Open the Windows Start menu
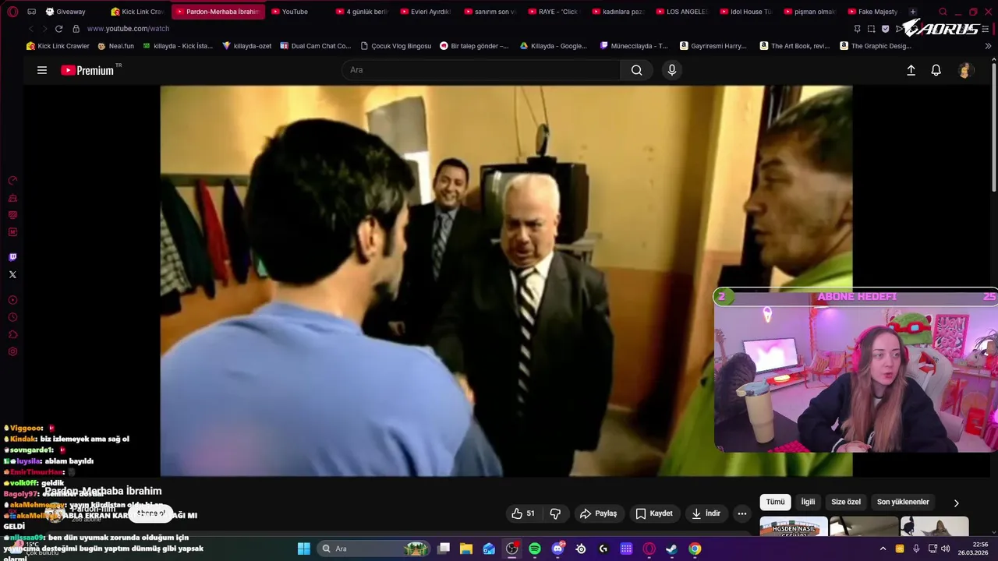This screenshot has height=561, width=998. 304,549
